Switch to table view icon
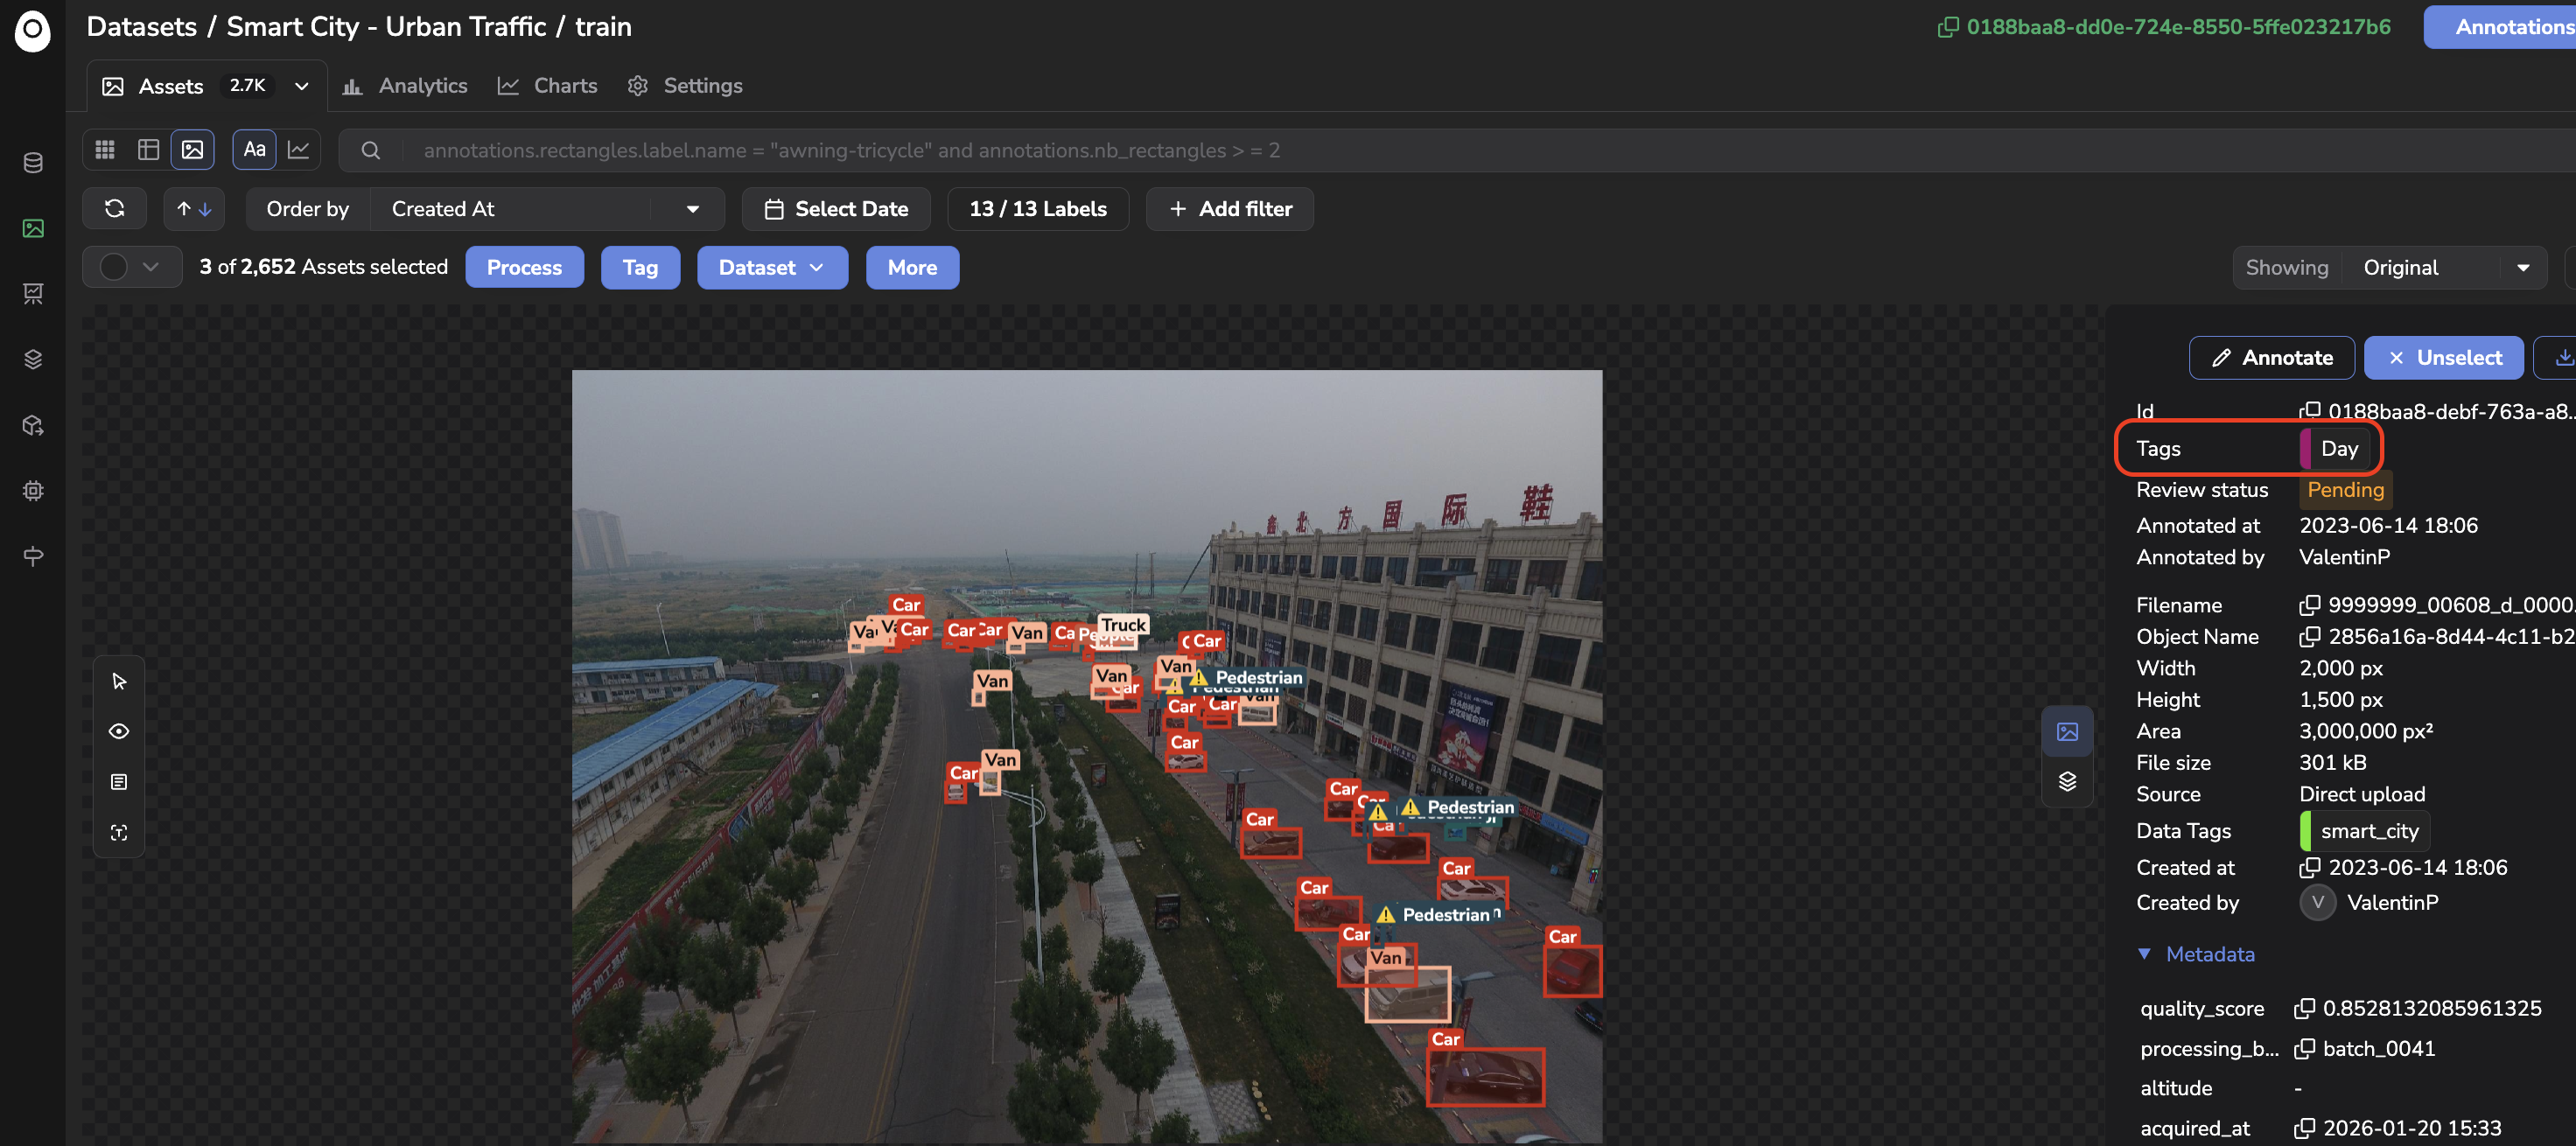This screenshot has height=1146, width=2576. pos(149,150)
